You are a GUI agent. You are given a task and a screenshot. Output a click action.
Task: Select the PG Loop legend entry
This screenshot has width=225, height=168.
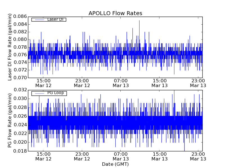[x=55, y=93]
